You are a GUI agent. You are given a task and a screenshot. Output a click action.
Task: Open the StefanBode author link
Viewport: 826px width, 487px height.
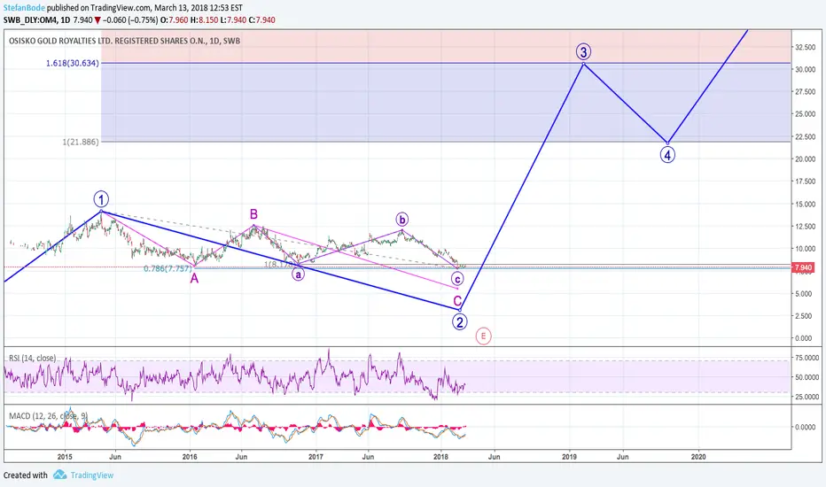pos(24,8)
